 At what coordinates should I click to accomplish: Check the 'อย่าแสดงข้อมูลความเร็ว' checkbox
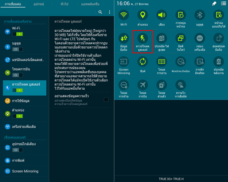click(x=106, y=99)
